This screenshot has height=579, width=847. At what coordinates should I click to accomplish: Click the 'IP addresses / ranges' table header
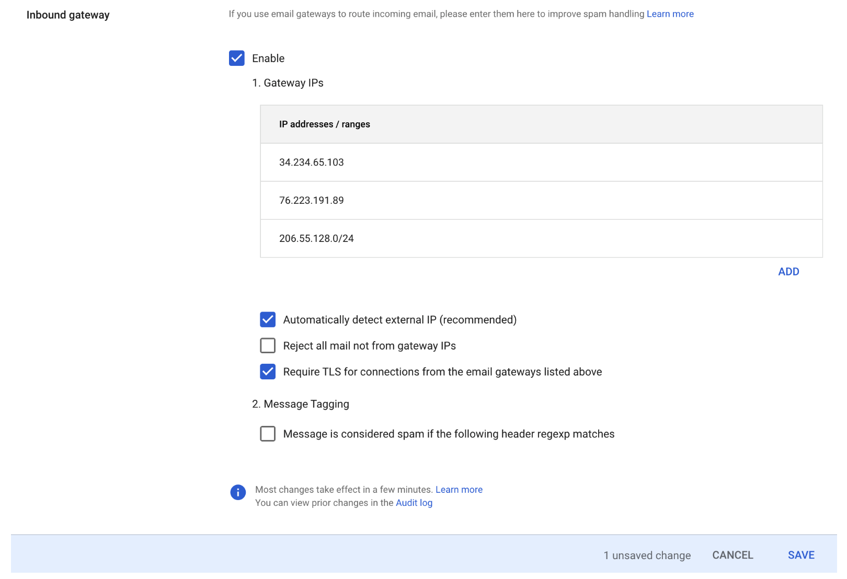tap(325, 124)
